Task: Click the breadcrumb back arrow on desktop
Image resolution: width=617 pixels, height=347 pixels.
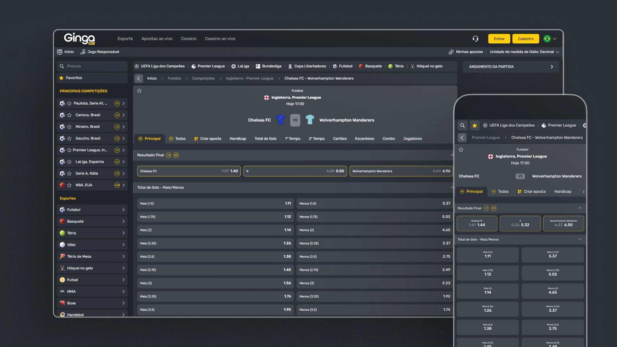Action: (139, 78)
